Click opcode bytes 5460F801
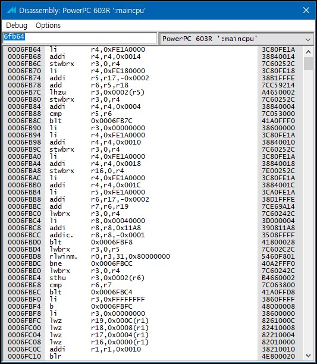The image size is (317, 364). click(x=278, y=256)
